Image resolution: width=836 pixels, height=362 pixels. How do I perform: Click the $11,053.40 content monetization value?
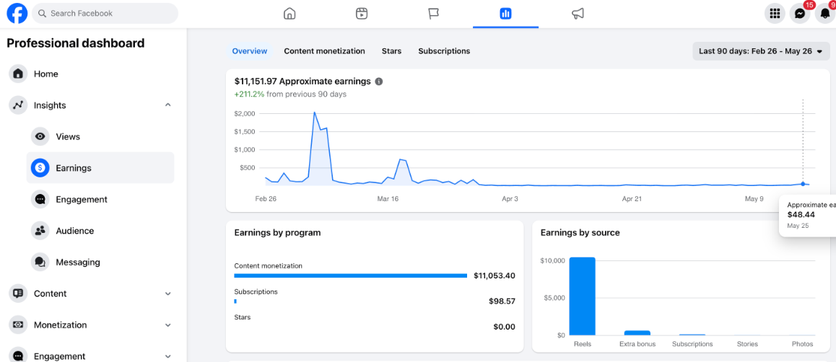[x=495, y=275]
